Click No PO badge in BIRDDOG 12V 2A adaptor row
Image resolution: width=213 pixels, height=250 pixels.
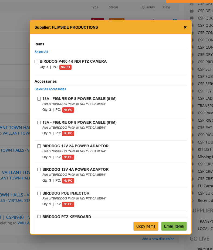[68, 157]
